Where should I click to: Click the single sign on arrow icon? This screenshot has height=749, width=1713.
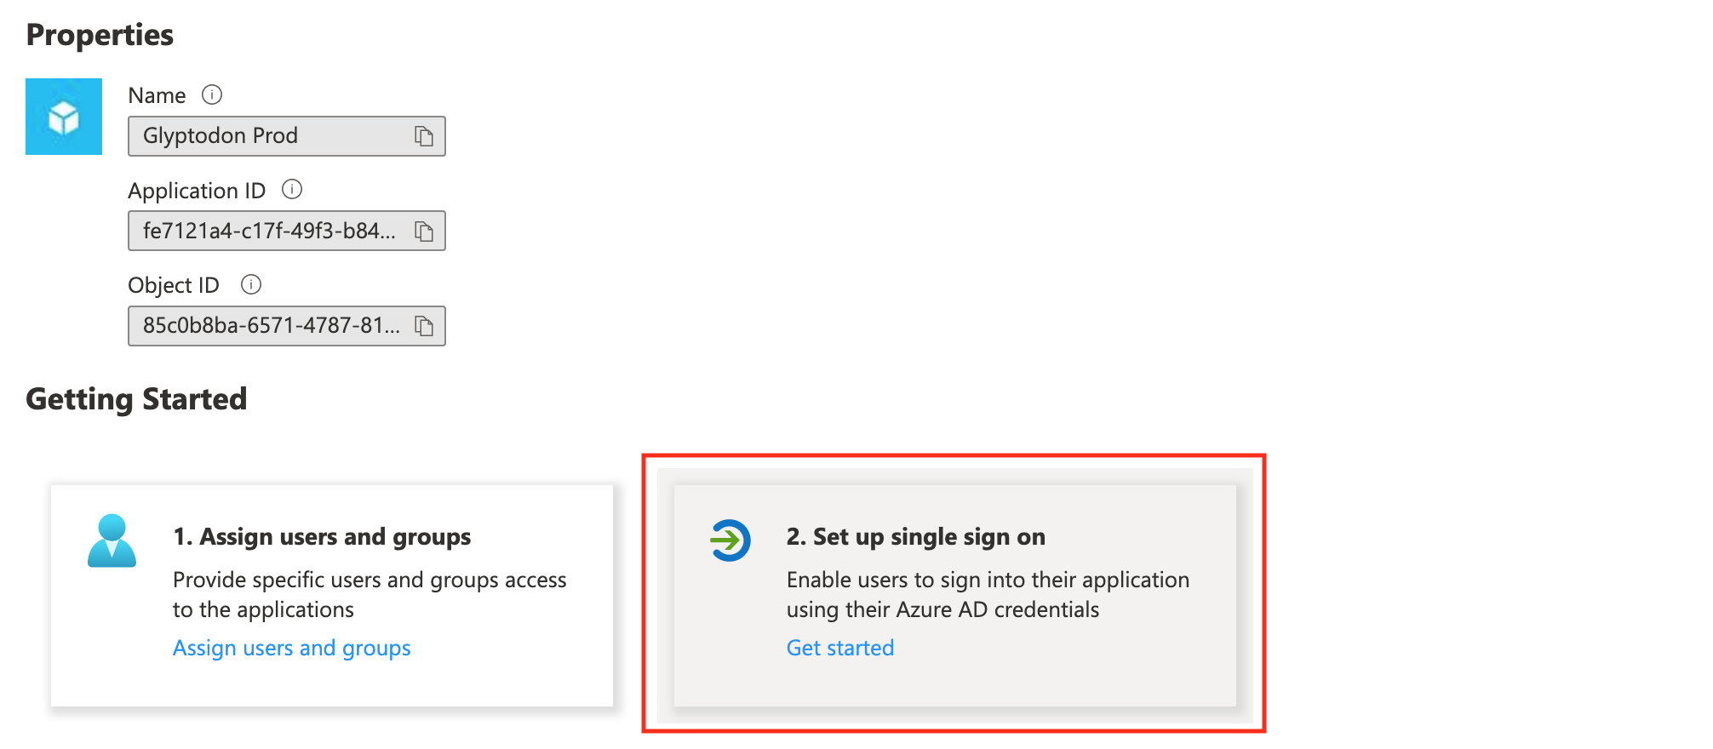pos(730,540)
